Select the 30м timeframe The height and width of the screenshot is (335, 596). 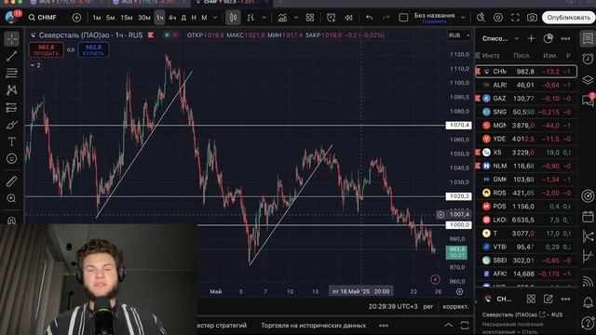pos(144,18)
